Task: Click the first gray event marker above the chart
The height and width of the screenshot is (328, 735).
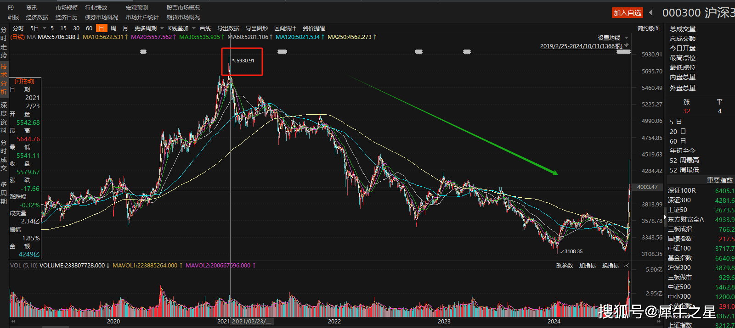Action: 143,52
